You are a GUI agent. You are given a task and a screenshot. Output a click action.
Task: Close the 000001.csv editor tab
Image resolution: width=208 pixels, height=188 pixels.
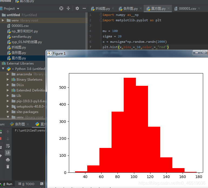(199, 8)
